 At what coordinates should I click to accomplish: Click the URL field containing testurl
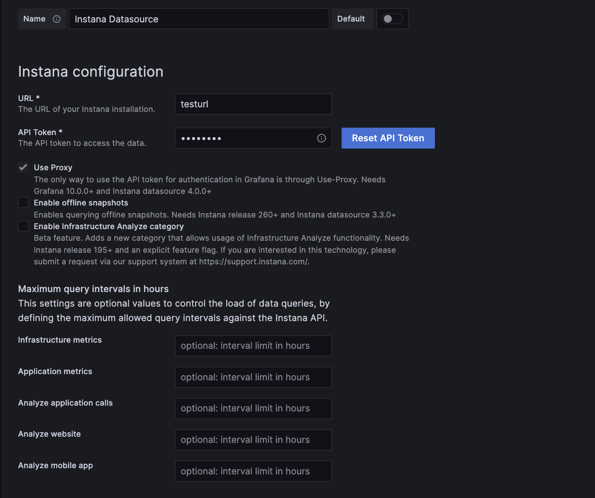254,104
